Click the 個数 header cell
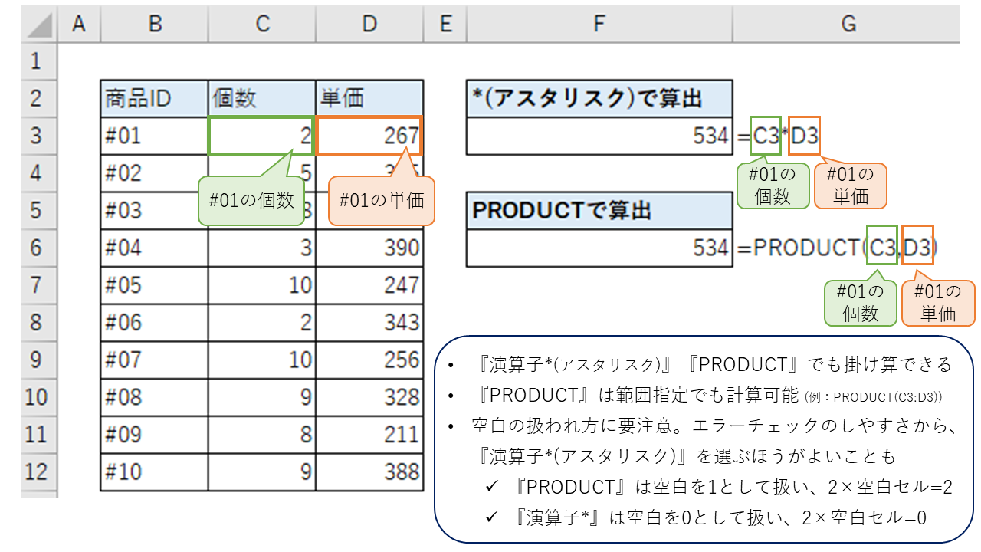 tap(262, 99)
